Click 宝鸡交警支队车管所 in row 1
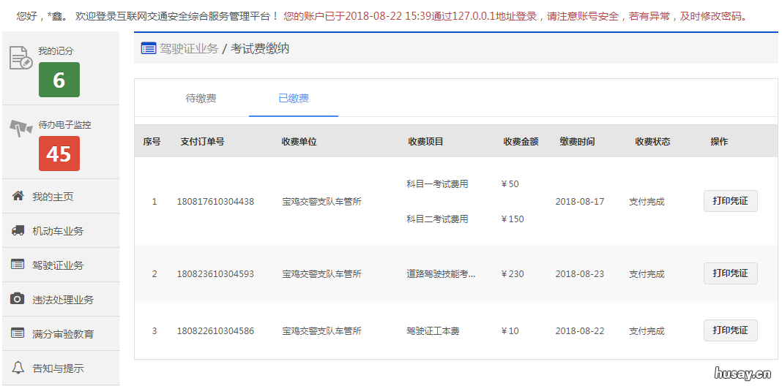Image resolution: width=782 pixels, height=386 pixels. pyautogui.click(x=321, y=202)
